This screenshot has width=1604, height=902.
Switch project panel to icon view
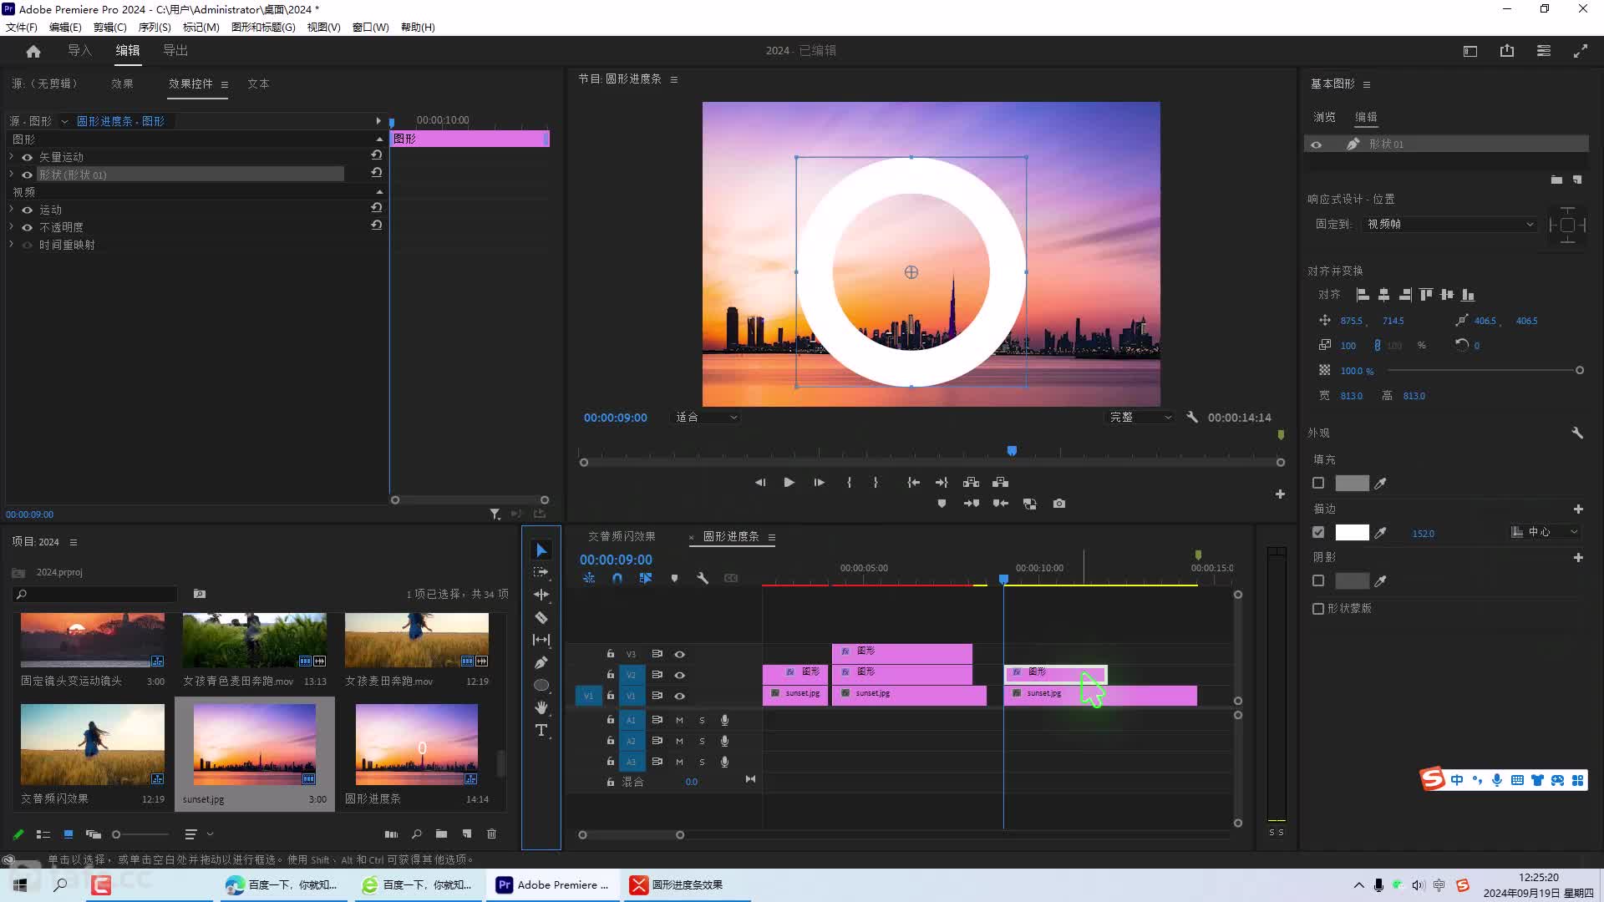point(69,834)
